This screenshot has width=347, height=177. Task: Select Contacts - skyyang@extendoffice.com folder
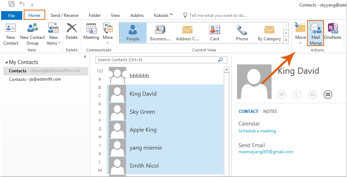coord(46,71)
